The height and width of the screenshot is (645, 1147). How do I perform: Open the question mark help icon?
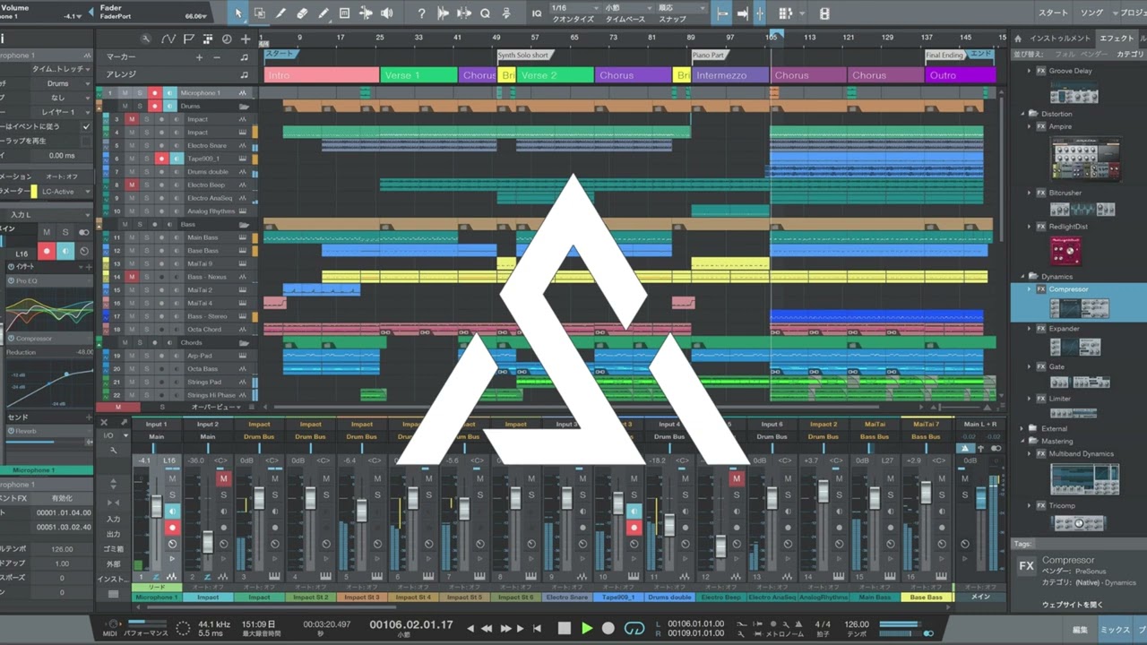[x=422, y=13]
